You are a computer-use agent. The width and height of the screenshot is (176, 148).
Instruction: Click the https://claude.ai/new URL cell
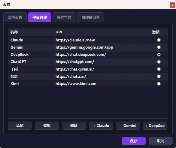pyautogui.click(x=101, y=40)
